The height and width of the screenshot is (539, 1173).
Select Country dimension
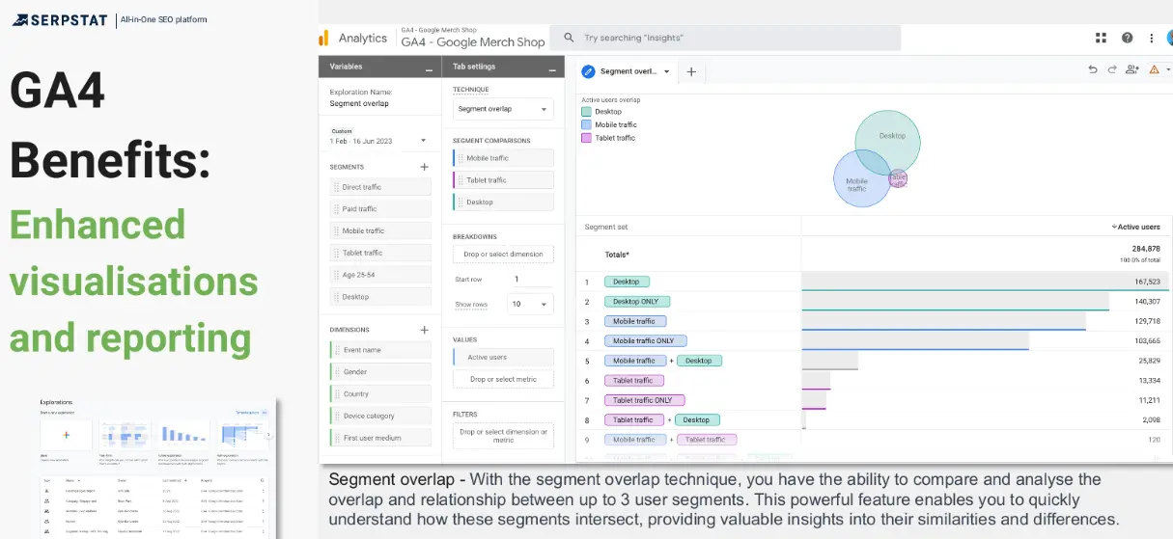(379, 394)
